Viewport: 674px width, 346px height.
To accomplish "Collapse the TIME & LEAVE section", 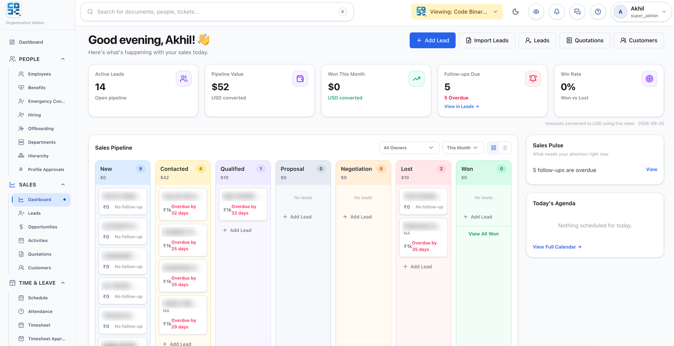I will 63,283.
